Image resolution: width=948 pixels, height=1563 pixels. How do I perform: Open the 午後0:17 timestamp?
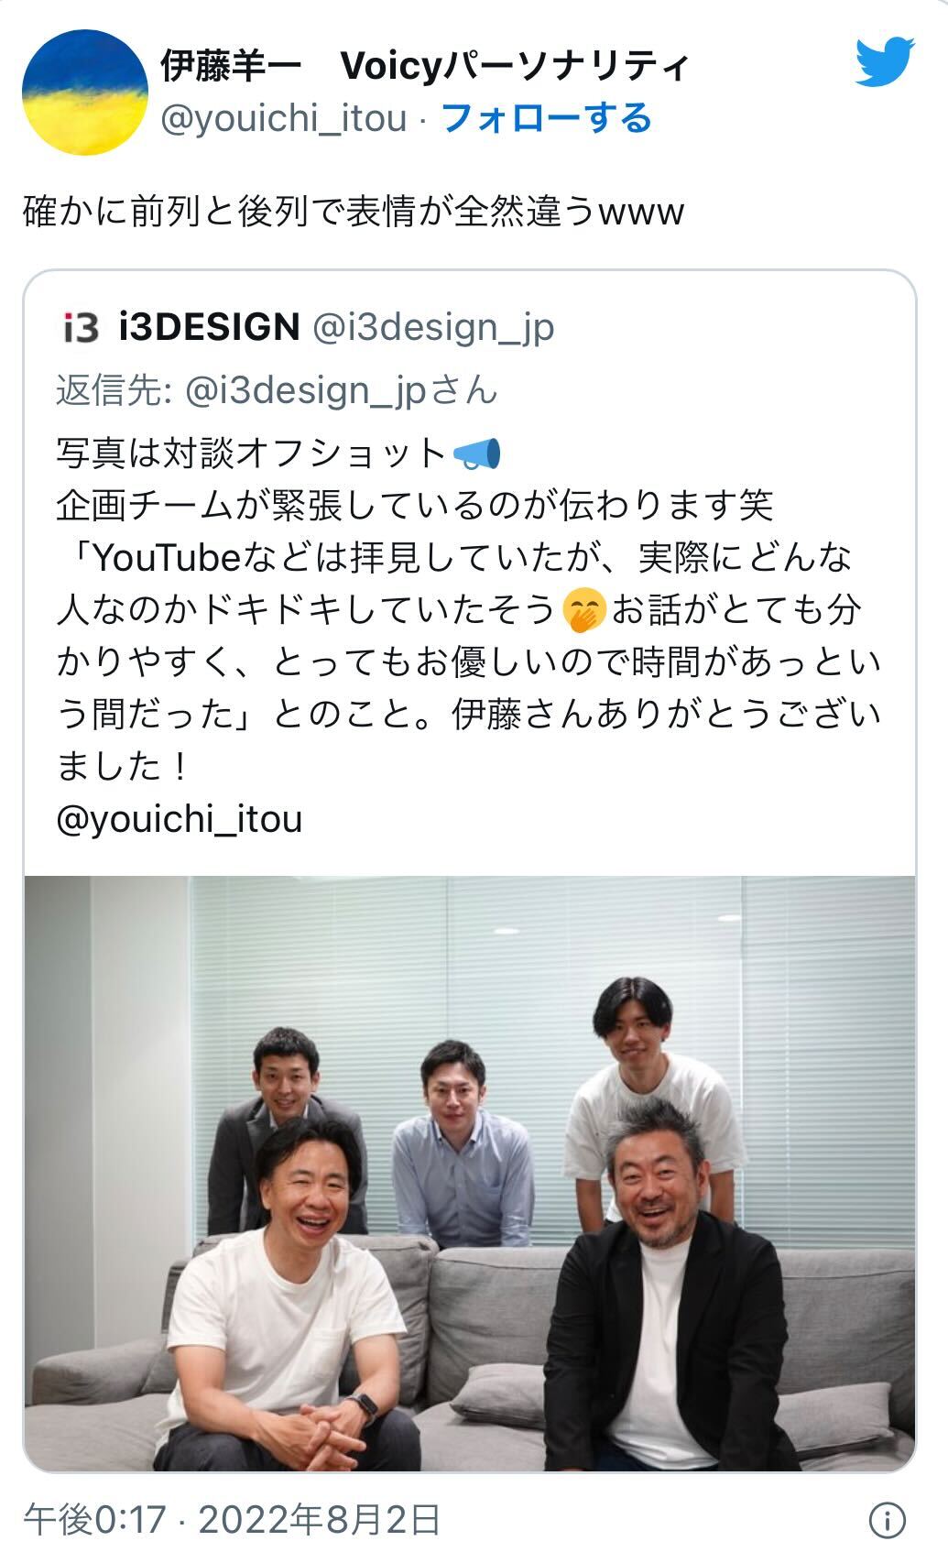pyautogui.click(x=94, y=1520)
